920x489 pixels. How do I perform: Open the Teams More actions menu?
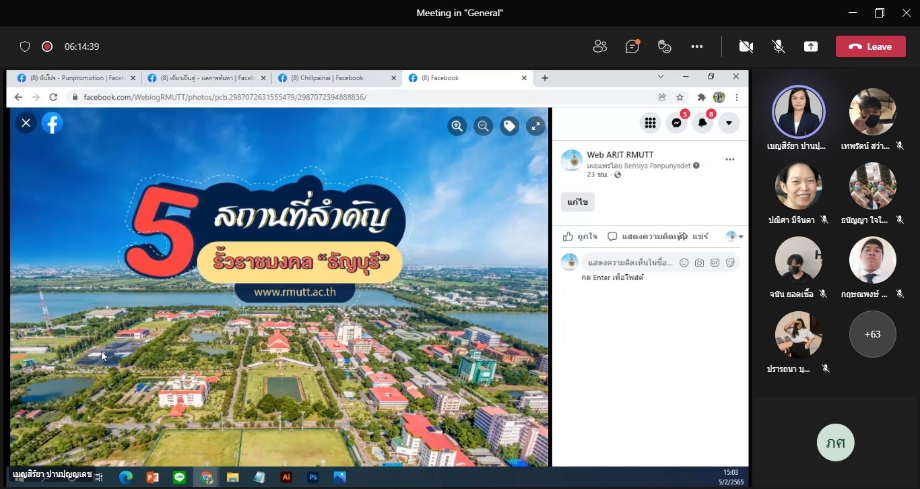[x=697, y=46]
